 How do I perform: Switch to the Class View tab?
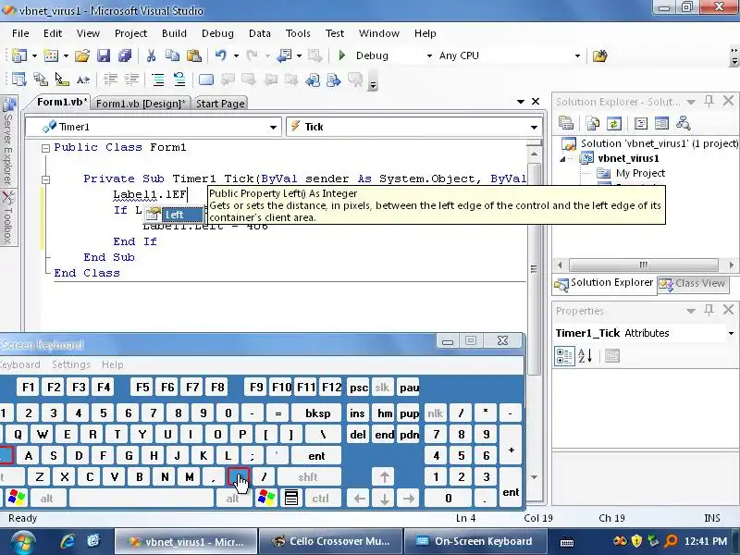693,283
